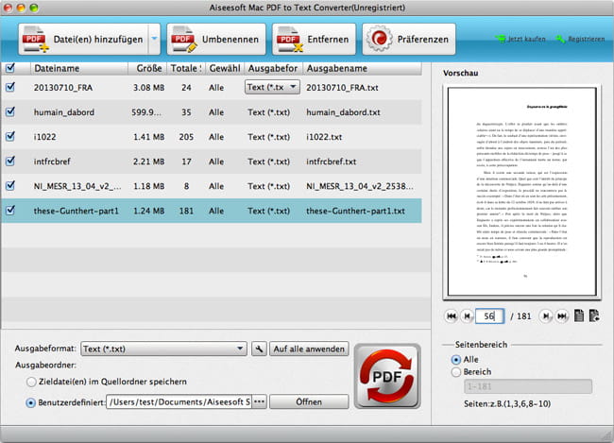The width and height of the screenshot is (614, 443).
Task: Start conversion with the PDF button
Action: click(387, 377)
